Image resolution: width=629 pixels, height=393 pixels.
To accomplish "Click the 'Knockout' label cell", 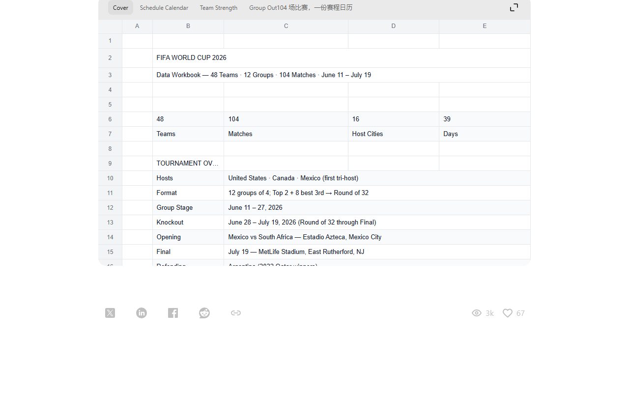I will click(x=188, y=223).
